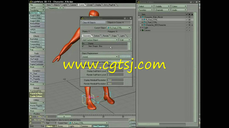Open the Rendering menu
The height and width of the screenshot is (128, 229).
(x=37, y=10)
